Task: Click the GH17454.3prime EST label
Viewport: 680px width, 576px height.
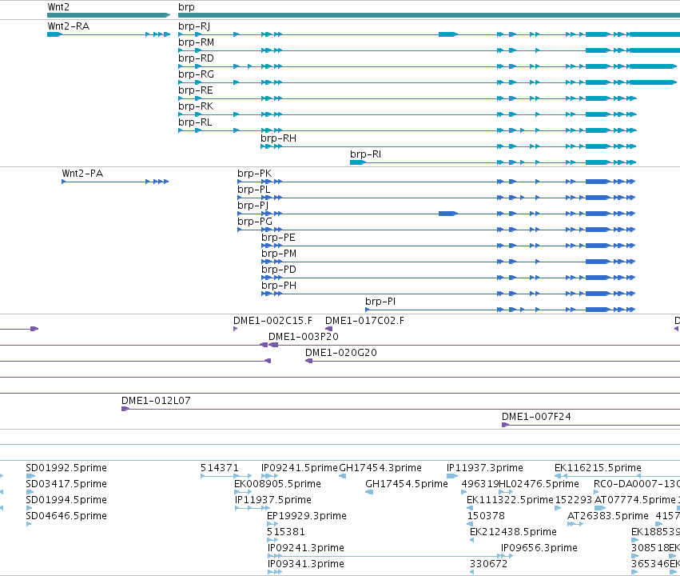Action: [380, 468]
